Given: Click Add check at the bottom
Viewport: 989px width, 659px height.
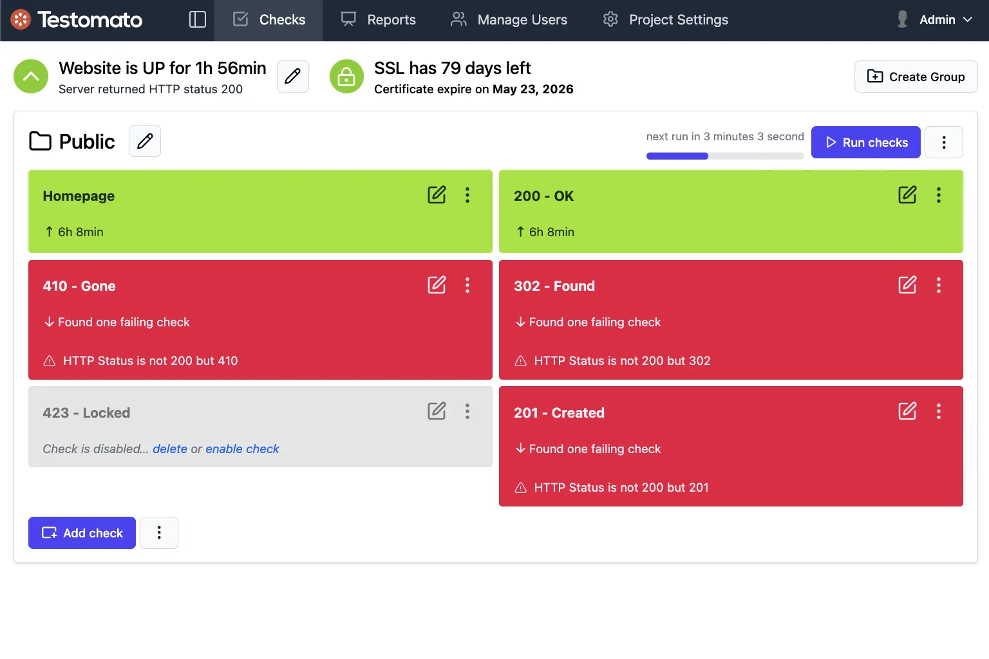Looking at the screenshot, I should click(x=82, y=533).
